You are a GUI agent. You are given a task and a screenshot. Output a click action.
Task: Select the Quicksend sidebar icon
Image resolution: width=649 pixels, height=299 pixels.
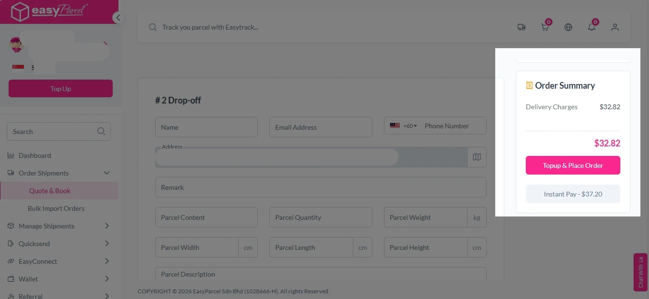pyautogui.click(x=11, y=243)
